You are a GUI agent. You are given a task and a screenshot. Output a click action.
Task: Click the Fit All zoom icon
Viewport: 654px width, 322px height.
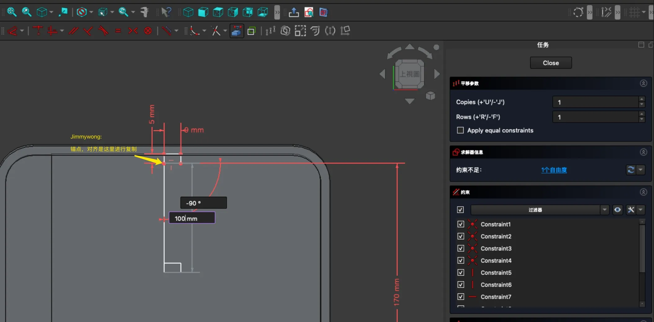pyautogui.click(x=11, y=12)
